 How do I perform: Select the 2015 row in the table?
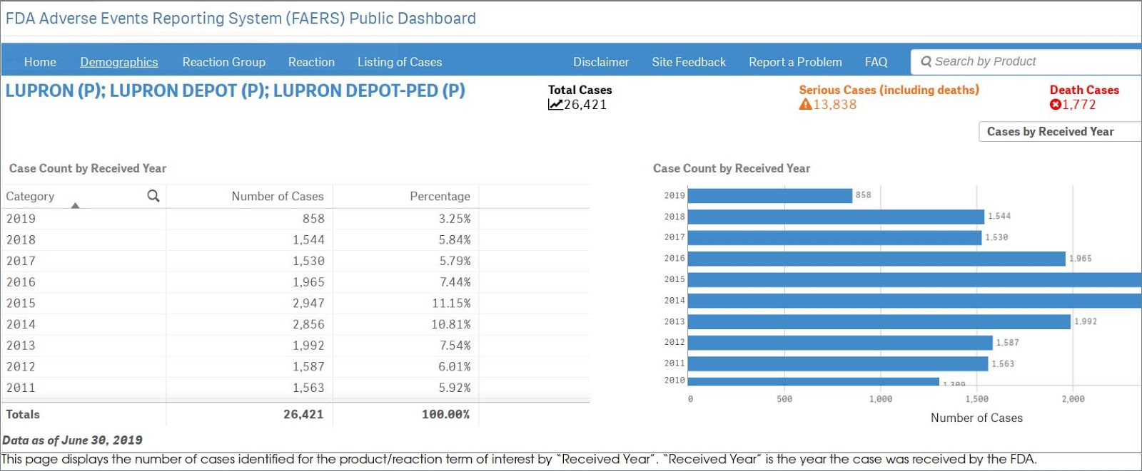(295, 303)
